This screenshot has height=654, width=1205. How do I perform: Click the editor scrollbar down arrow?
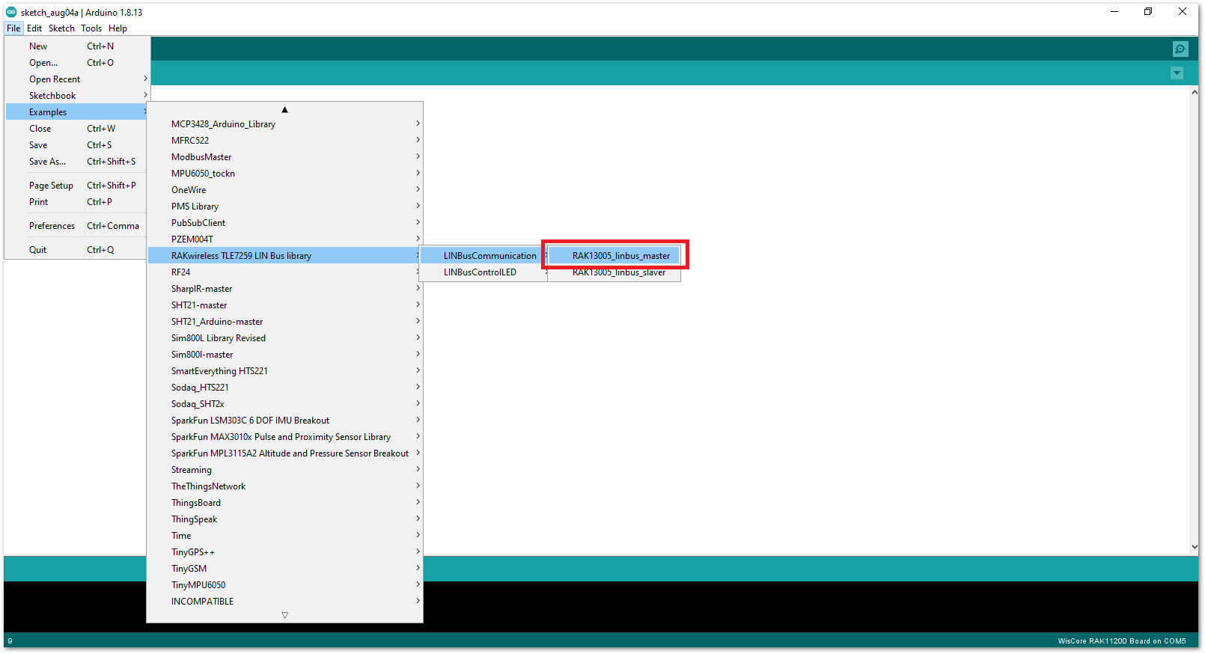1195,547
